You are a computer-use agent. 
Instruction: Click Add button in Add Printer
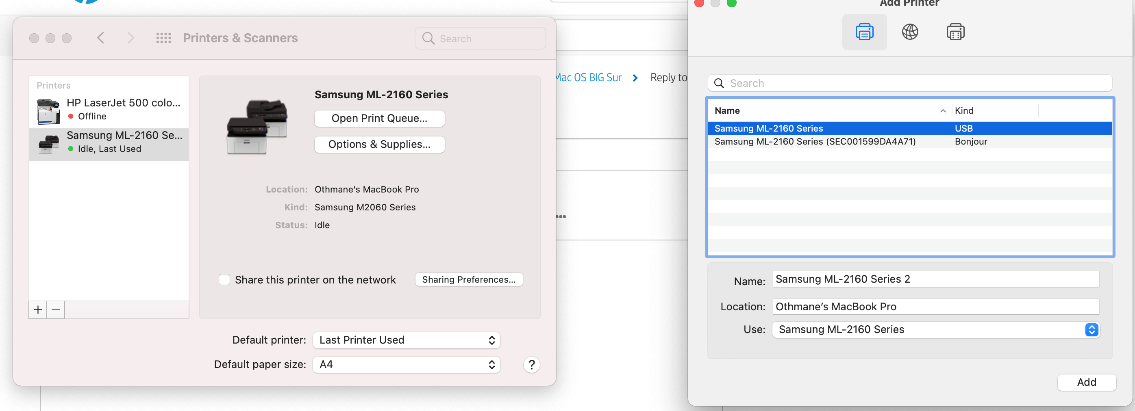click(x=1087, y=383)
